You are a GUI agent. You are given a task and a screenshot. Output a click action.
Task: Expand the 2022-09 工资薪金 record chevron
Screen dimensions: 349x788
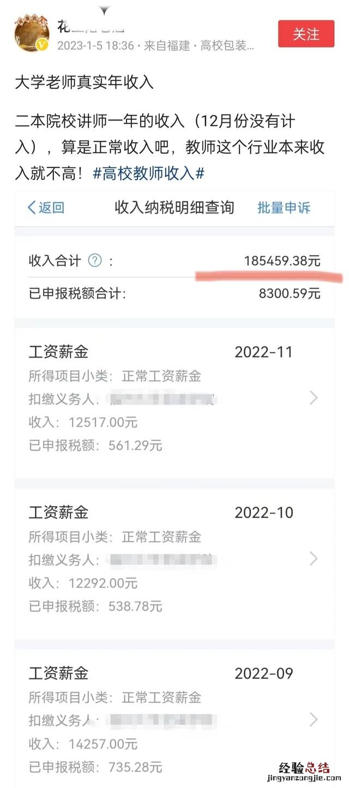[314, 719]
